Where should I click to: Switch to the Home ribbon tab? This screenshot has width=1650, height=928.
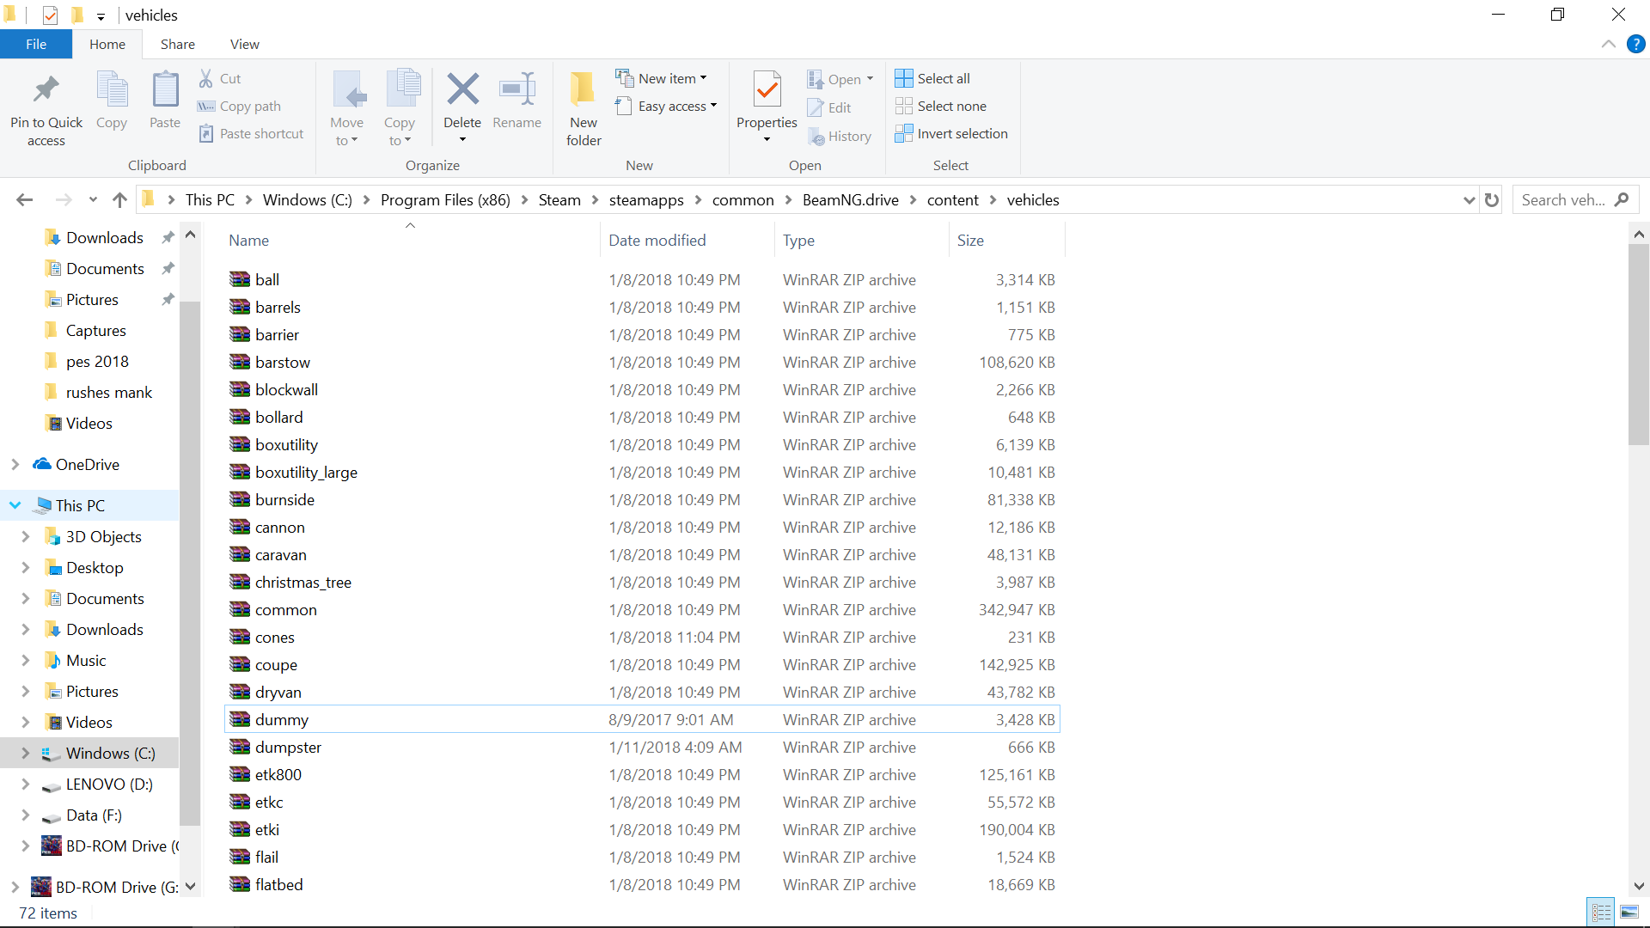coord(107,44)
